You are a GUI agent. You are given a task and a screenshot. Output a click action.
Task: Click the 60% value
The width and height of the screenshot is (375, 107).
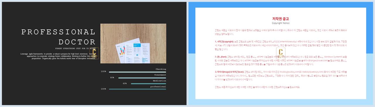click(x=125, y=83)
